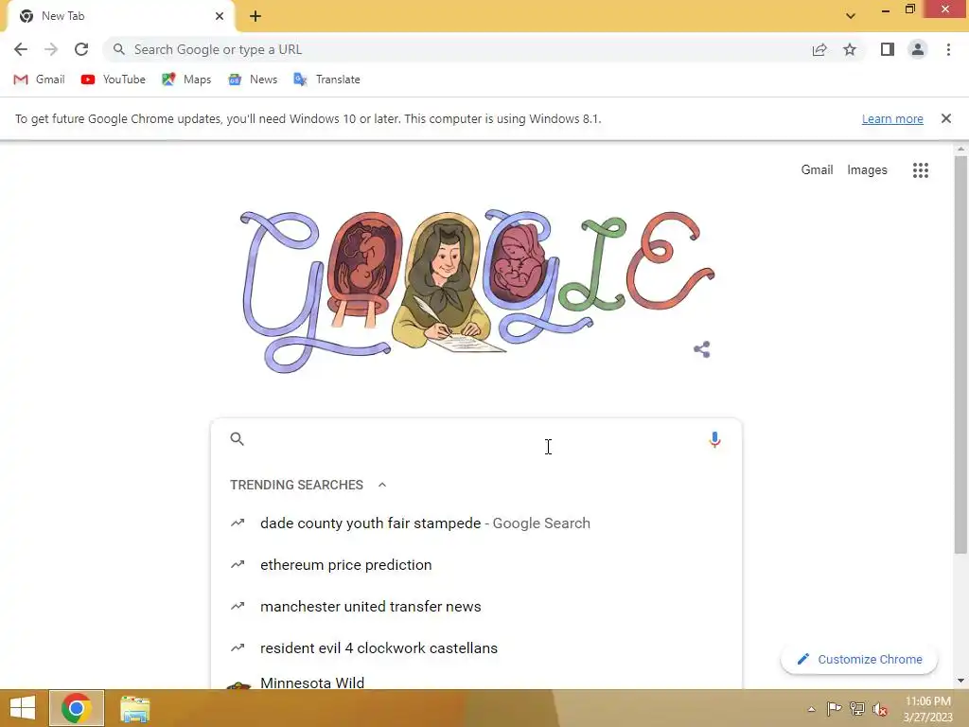
Task: Open the Action Center flag icon
Action: pos(834,708)
